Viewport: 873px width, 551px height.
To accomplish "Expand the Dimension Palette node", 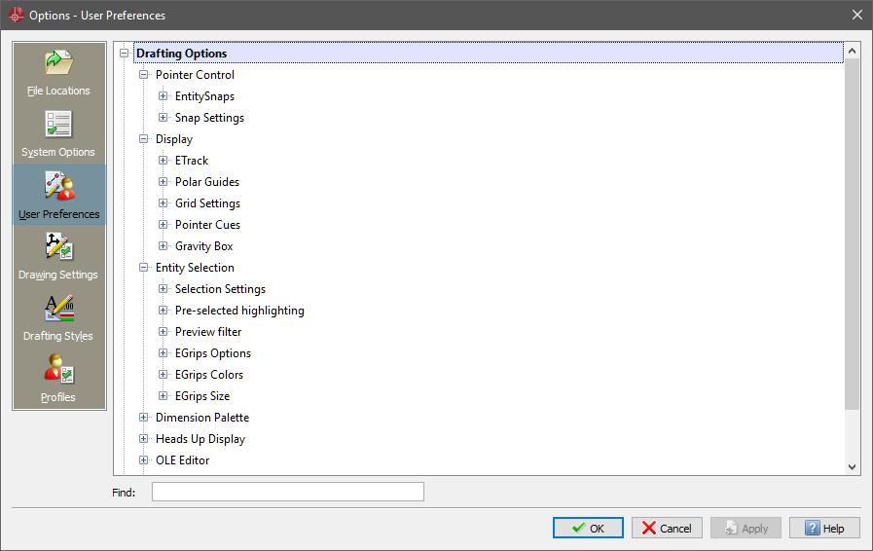I will point(144,418).
